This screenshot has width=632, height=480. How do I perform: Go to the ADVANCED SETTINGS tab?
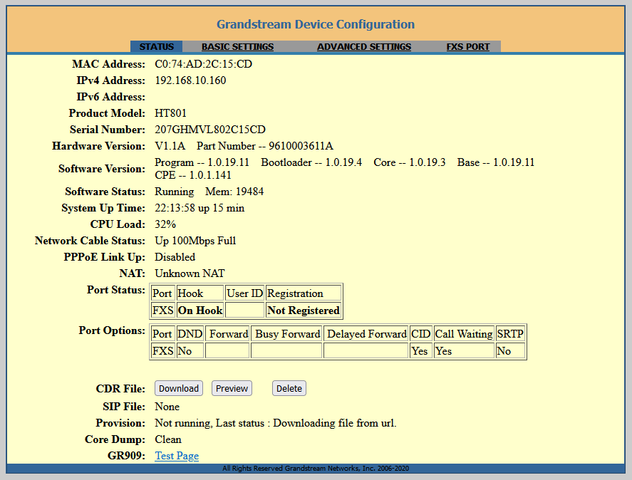(x=363, y=47)
